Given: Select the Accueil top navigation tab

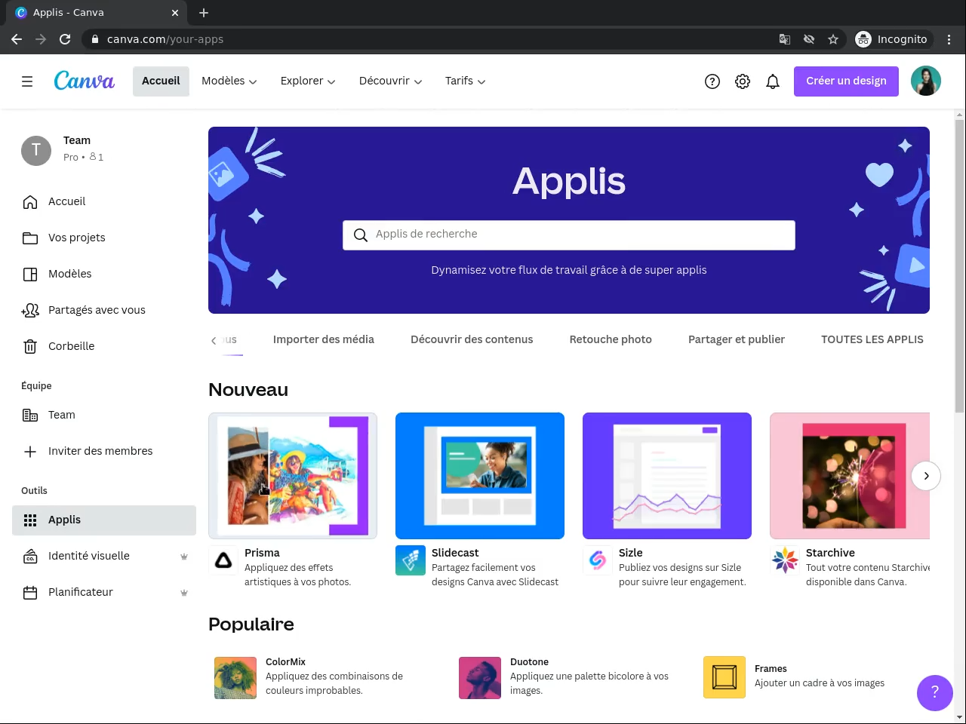Looking at the screenshot, I should (x=161, y=81).
